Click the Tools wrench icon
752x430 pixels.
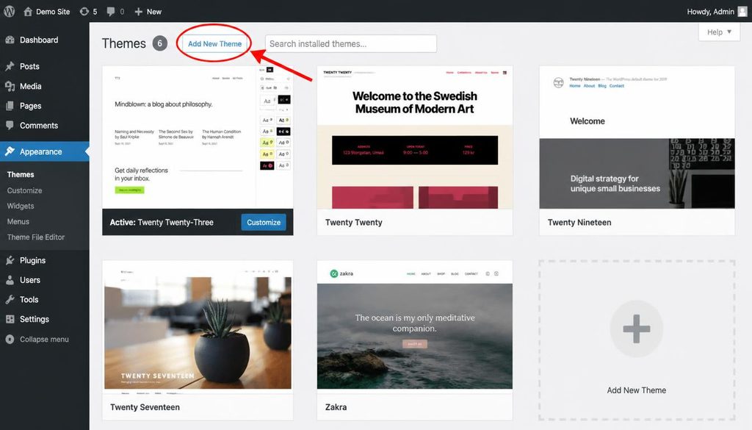click(10, 299)
